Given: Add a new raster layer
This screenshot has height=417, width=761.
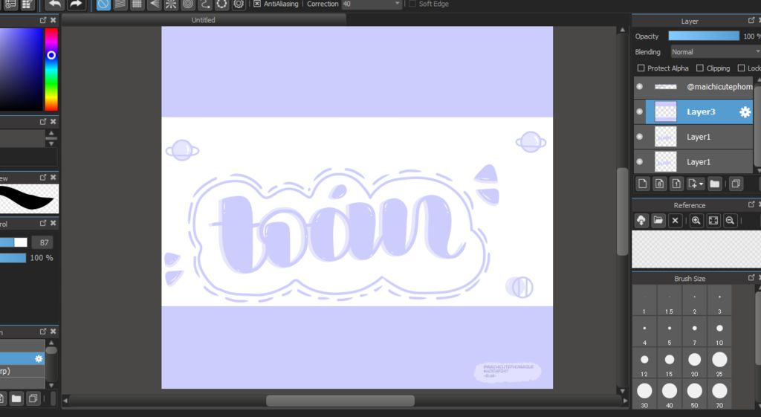Looking at the screenshot, I should tap(643, 184).
